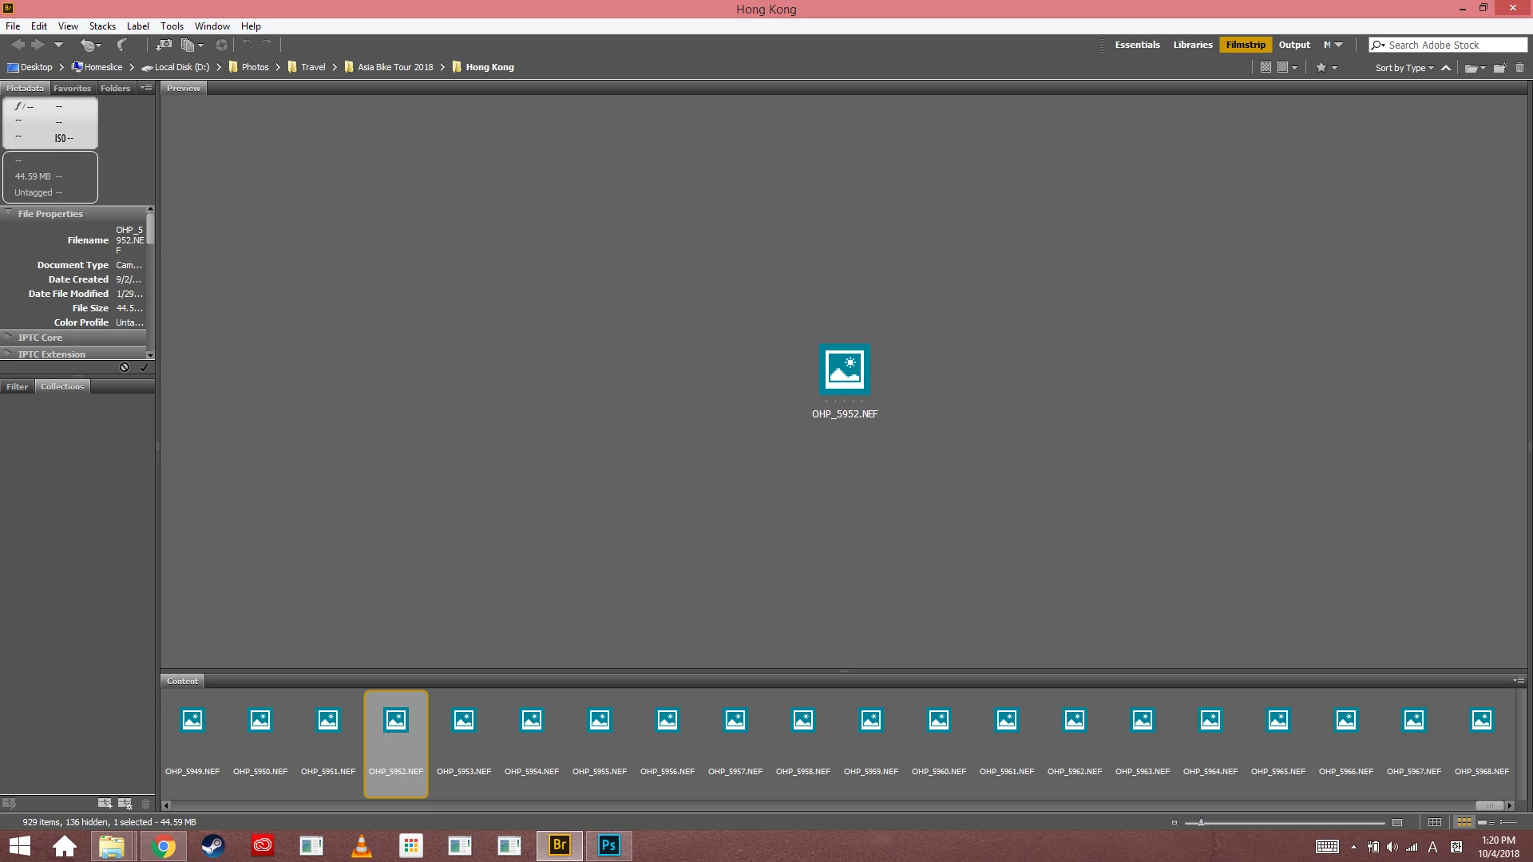Open in Camera Raw aperture icon
This screenshot has height=862, width=1533.
222,45
